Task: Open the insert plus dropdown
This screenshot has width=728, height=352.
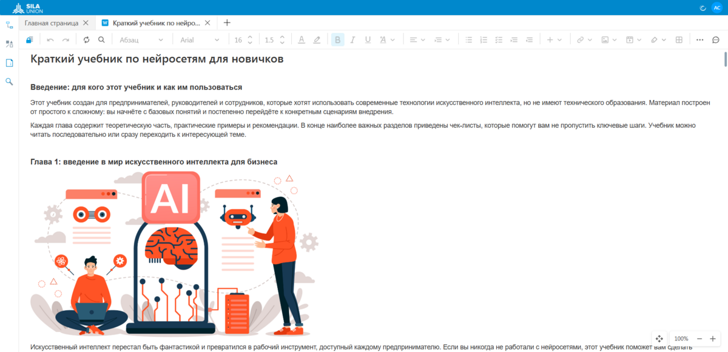Action: coord(554,40)
